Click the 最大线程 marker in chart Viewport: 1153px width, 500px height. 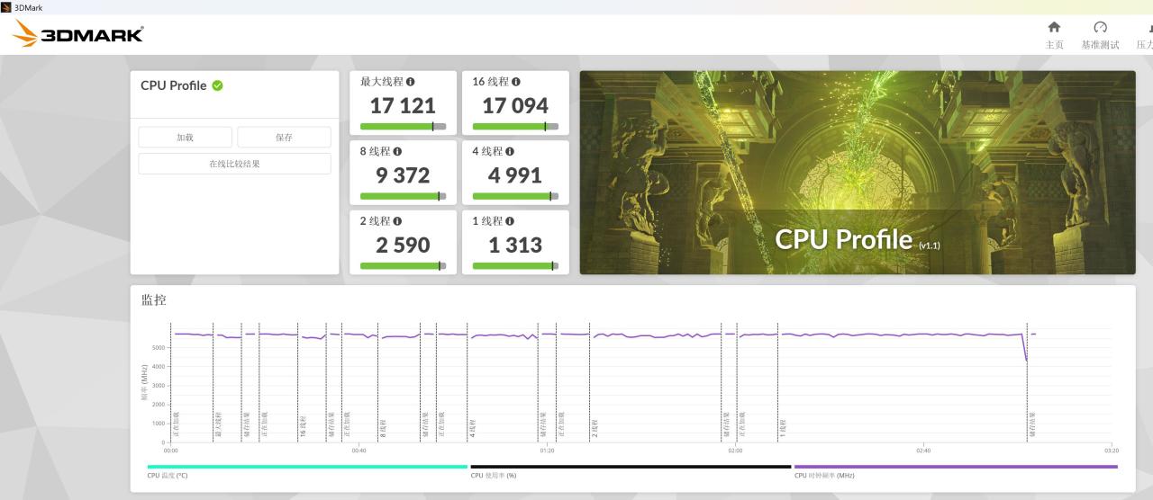click(217, 424)
